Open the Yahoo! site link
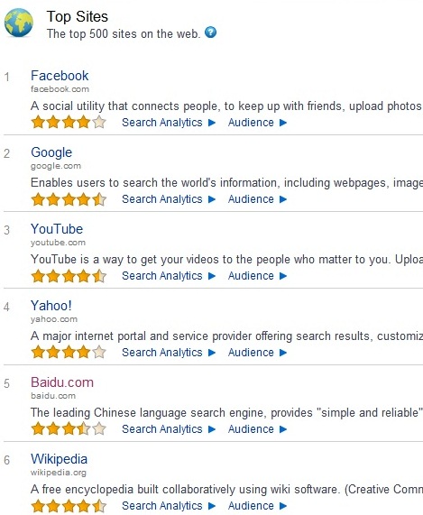Screen dimensions: 423x515 tap(51, 306)
